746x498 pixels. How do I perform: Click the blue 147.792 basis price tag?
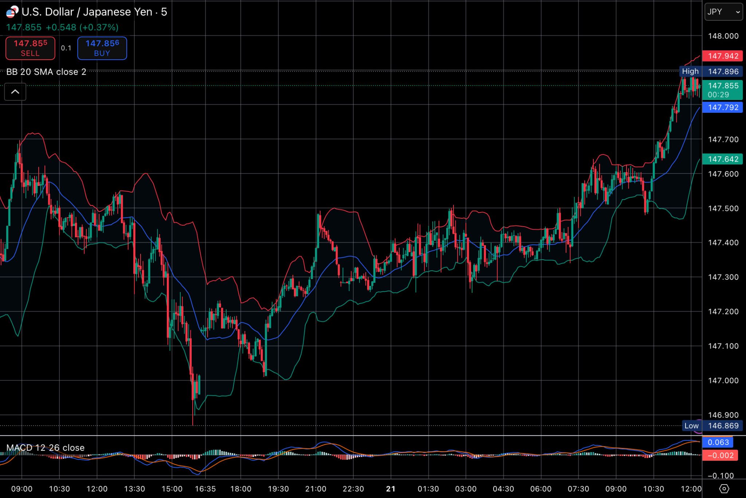pos(723,107)
